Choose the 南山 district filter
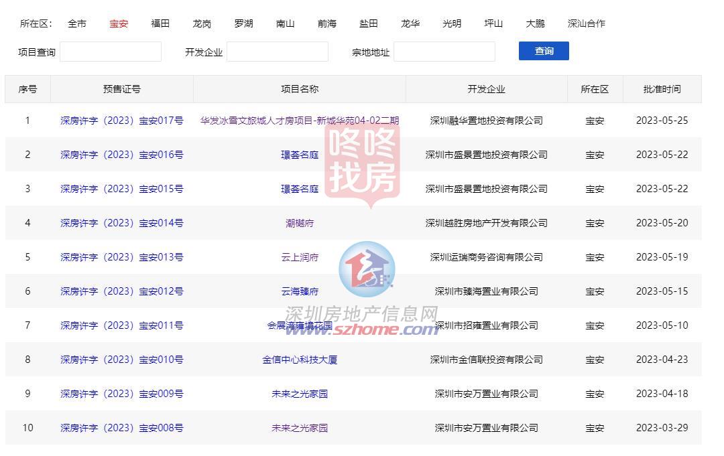This screenshot has height=456, width=724. click(285, 23)
